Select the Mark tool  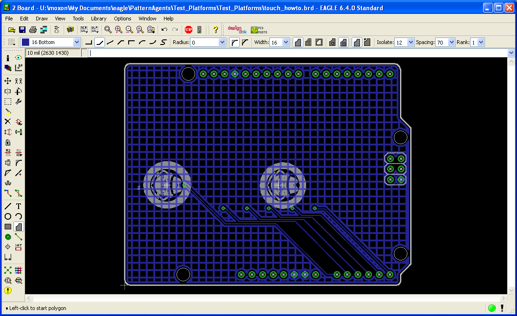[19, 68]
